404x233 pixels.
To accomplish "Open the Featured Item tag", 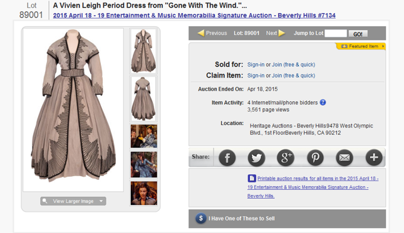I will point(361,46).
